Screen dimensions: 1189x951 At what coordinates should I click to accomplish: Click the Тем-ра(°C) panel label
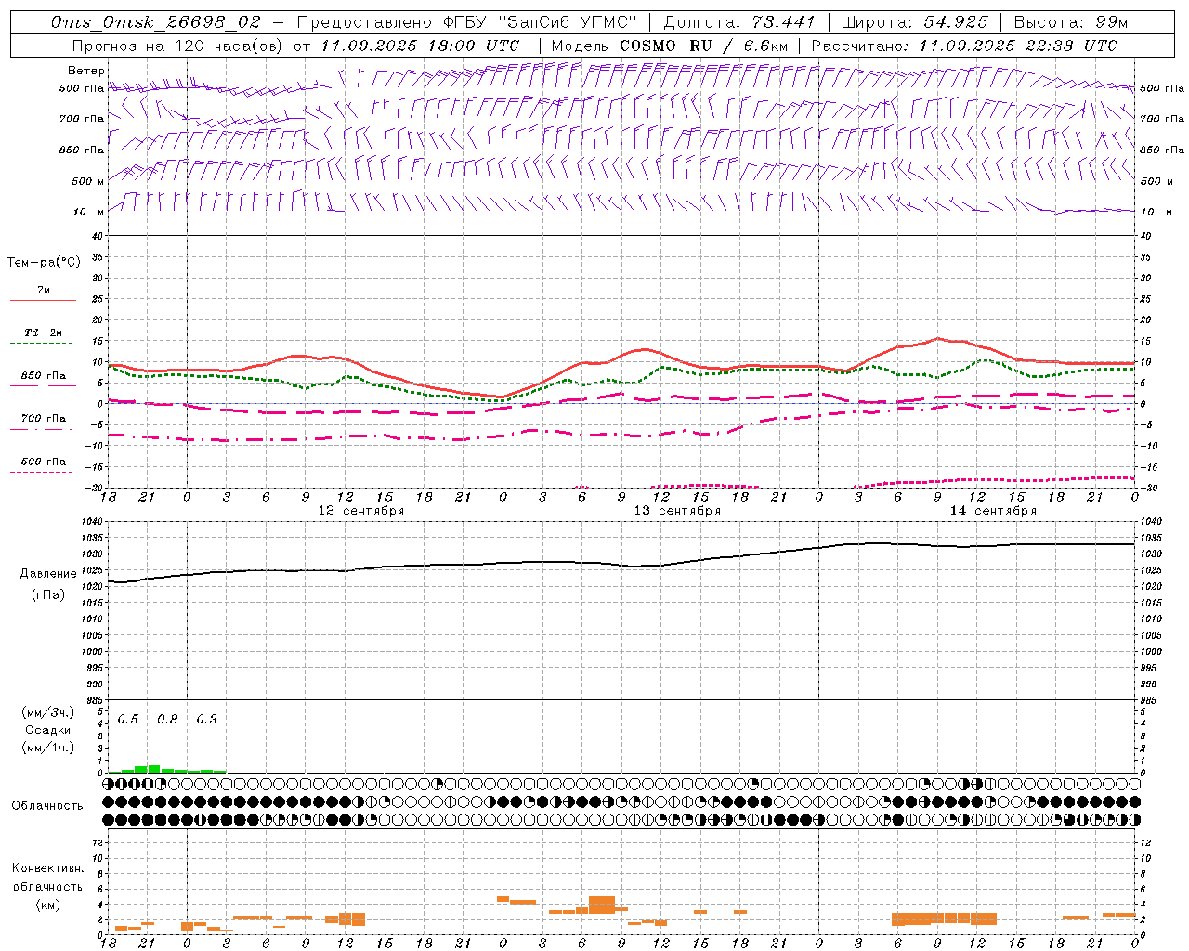click(x=44, y=263)
